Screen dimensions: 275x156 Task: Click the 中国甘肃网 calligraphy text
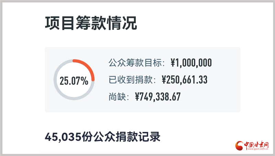pos(256,144)
